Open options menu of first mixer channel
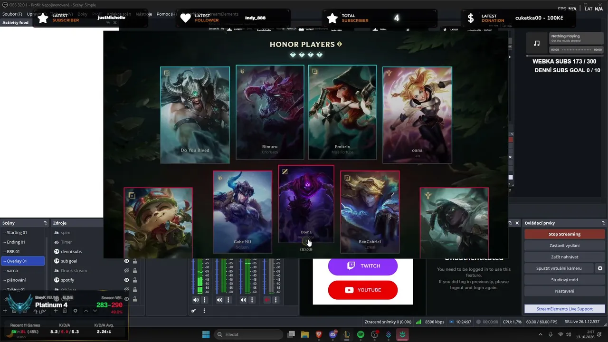 click(x=205, y=300)
